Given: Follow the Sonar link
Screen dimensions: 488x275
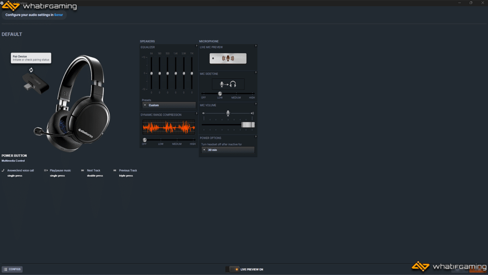Looking at the screenshot, I should tap(58, 15).
